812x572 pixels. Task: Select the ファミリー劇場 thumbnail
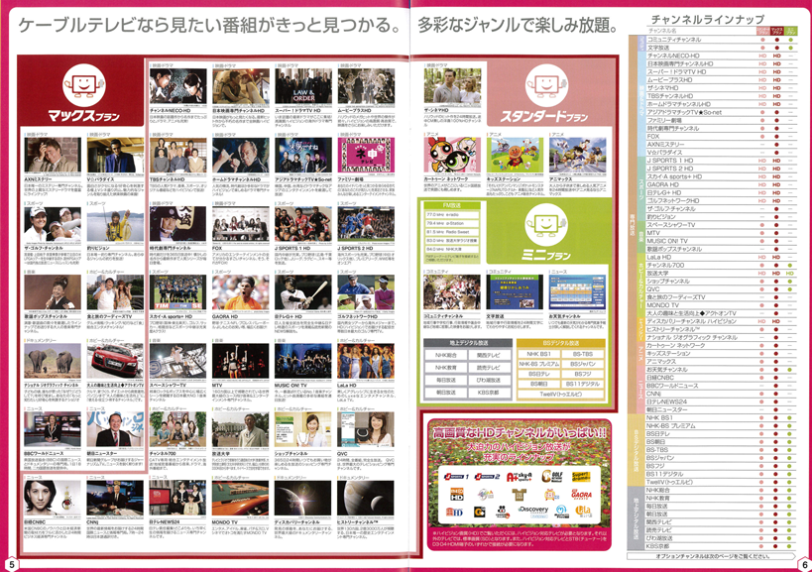coord(366,155)
